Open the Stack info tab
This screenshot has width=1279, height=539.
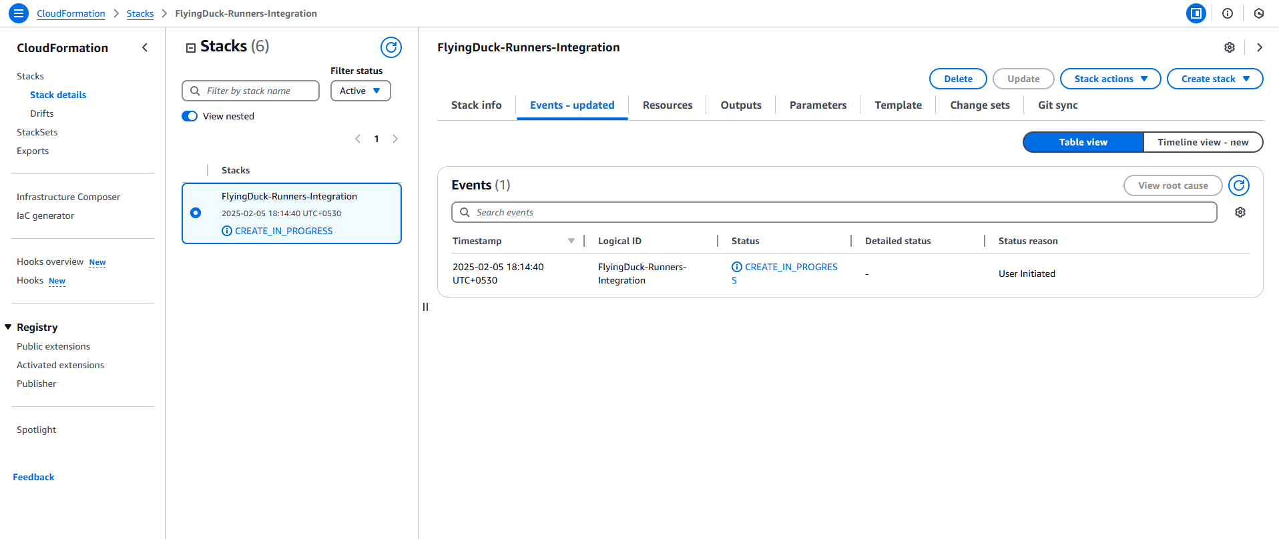click(x=477, y=105)
